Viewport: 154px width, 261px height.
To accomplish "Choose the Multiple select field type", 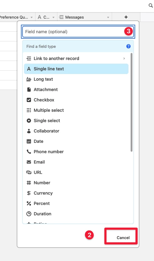I will pos(76,110).
